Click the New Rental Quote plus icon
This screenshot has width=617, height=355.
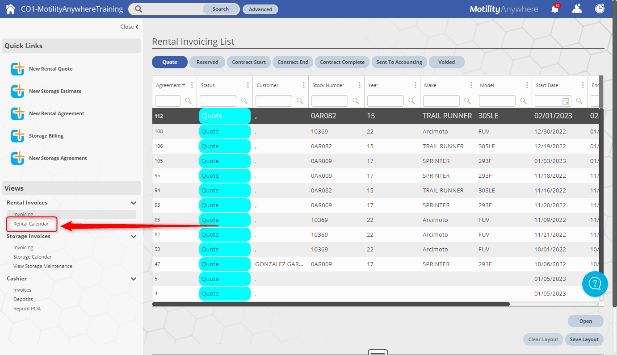click(x=18, y=69)
